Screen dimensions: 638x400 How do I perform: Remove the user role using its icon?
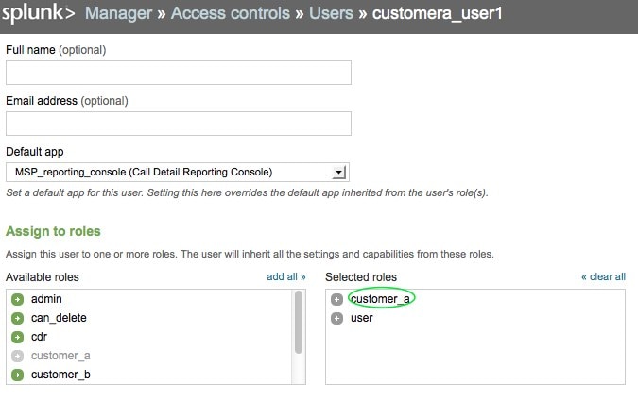336,319
